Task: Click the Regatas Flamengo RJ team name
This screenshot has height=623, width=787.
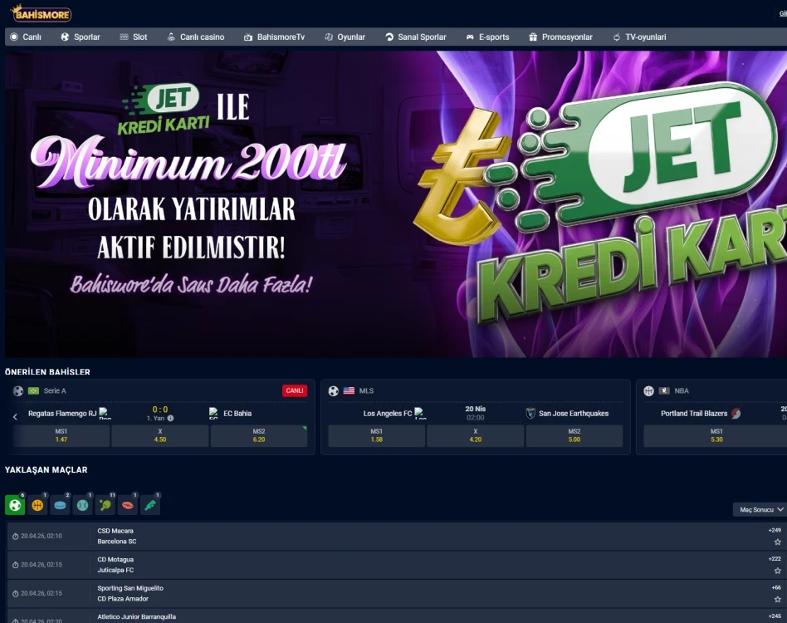Action: [62, 413]
